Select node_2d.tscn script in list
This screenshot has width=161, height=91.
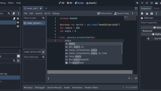pyautogui.click(x=34, y=23)
